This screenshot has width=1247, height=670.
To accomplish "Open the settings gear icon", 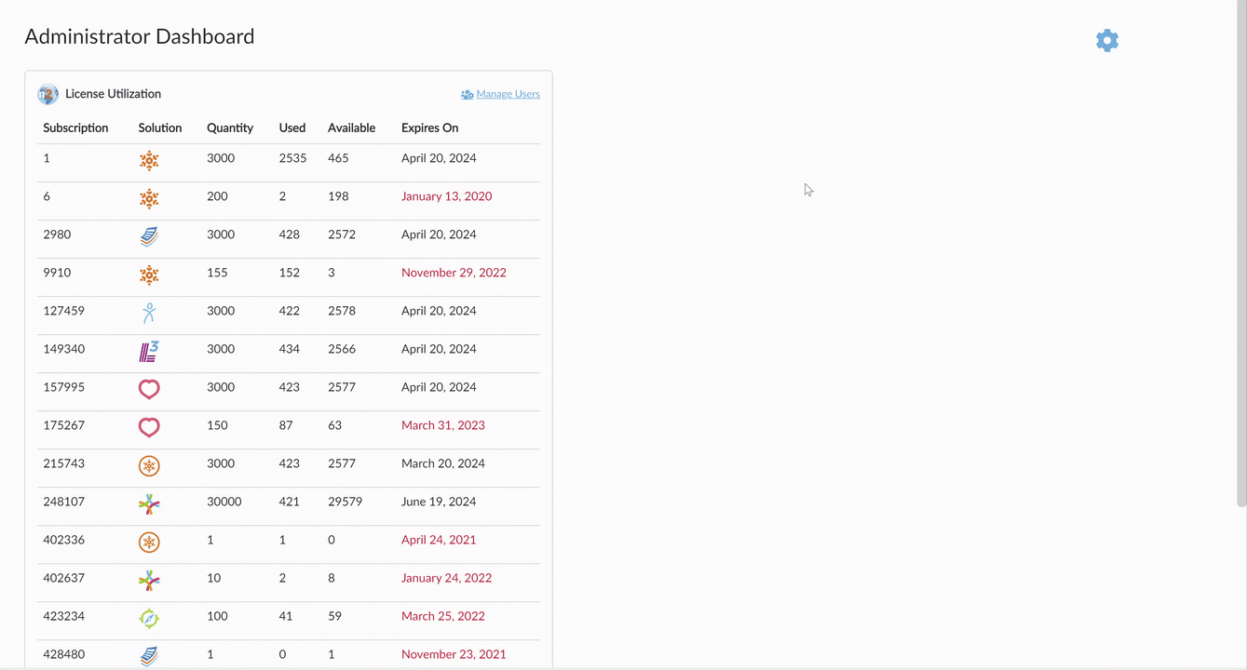I will (x=1106, y=40).
